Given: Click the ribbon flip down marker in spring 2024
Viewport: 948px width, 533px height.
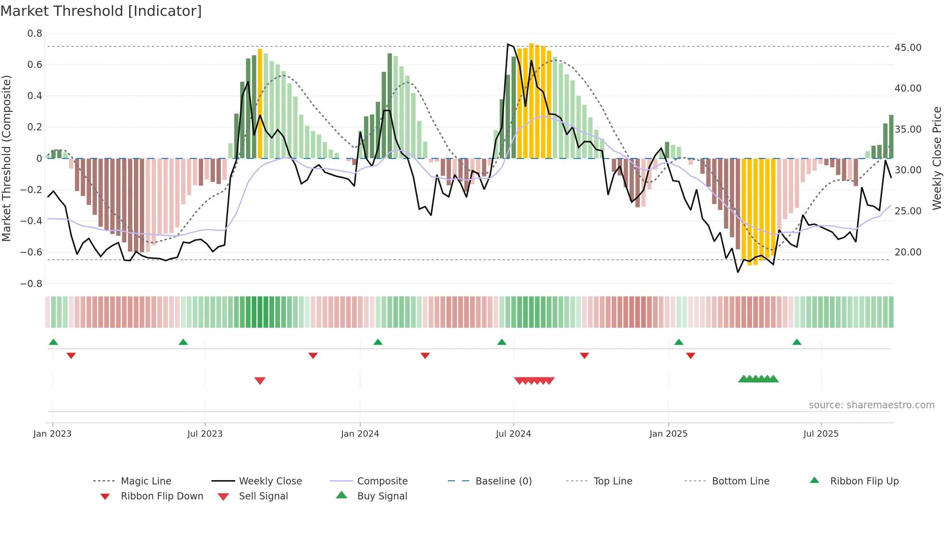Looking at the screenshot, I should click(425, 356).
